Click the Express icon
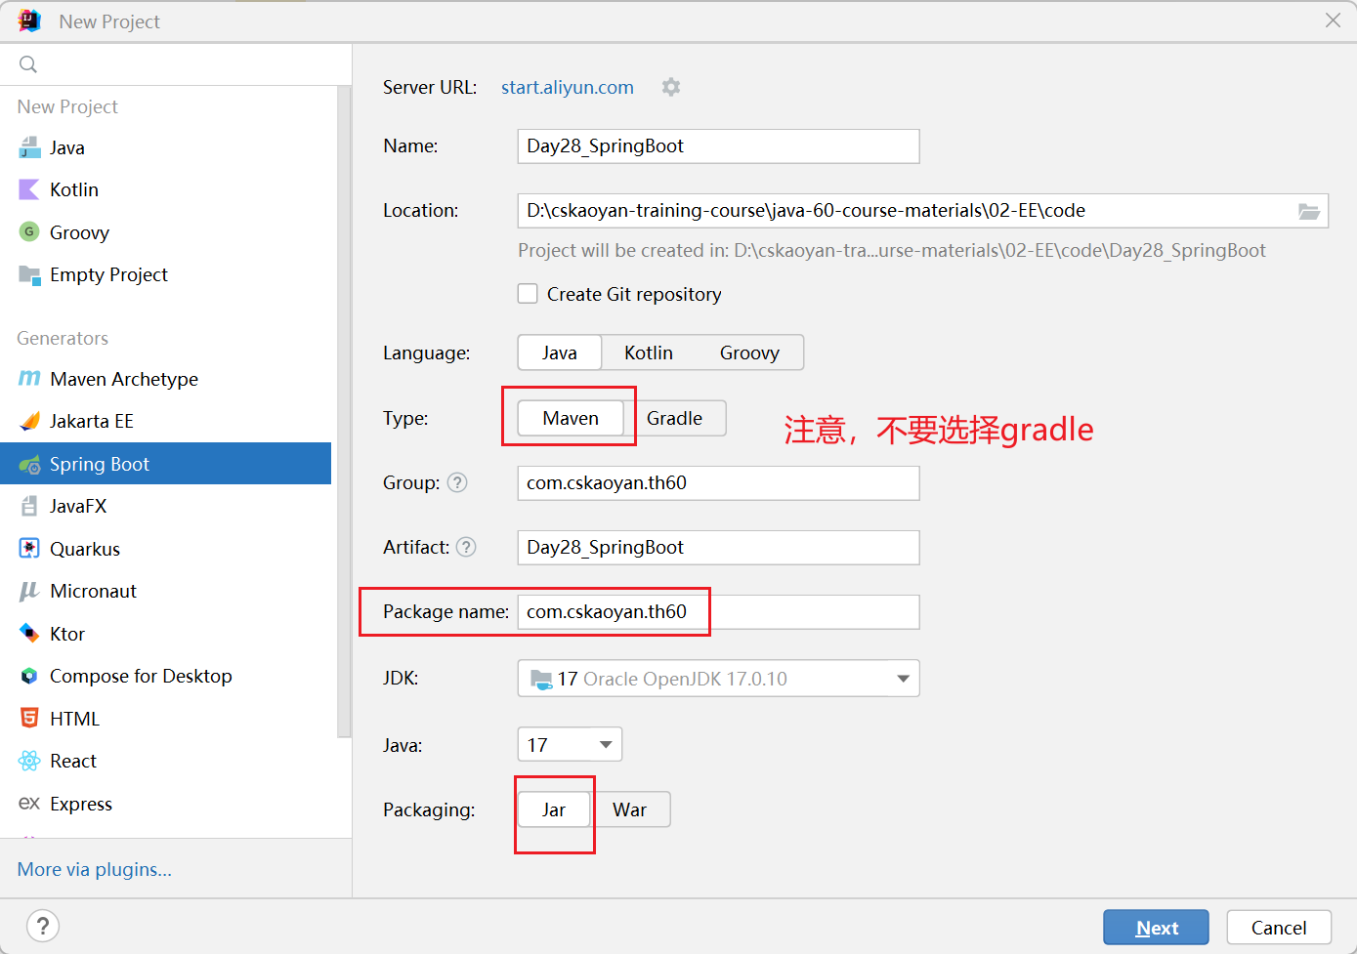 tap(29, 804)
